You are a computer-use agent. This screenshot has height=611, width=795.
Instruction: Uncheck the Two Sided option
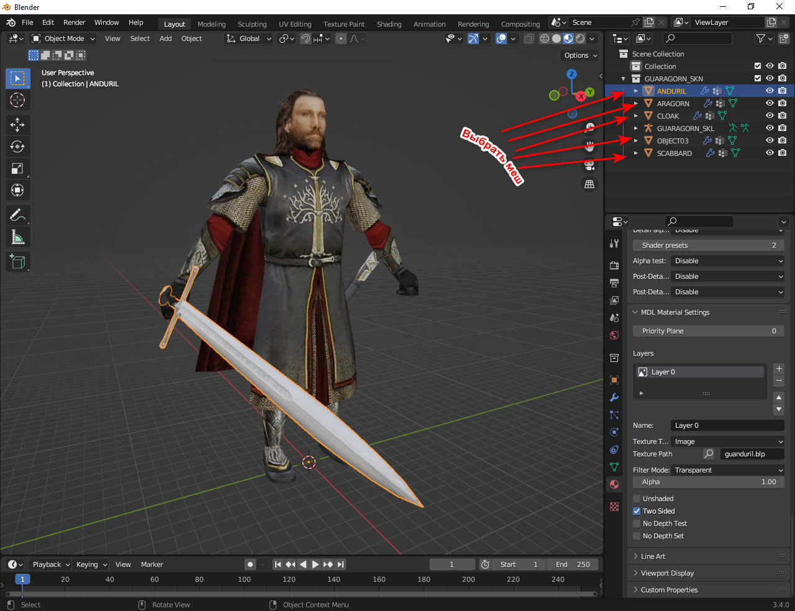pos(637,511)
